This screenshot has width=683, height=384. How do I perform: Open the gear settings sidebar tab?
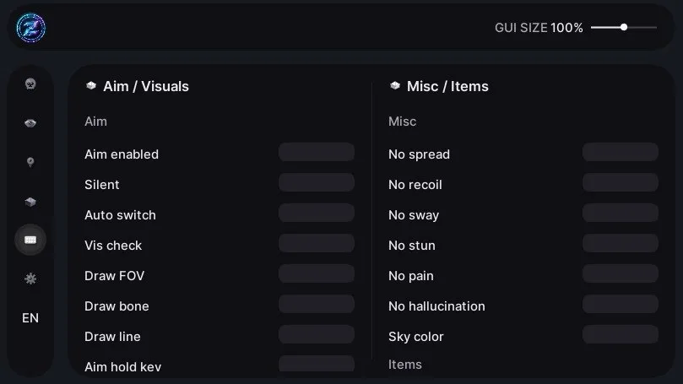point(30,279)
